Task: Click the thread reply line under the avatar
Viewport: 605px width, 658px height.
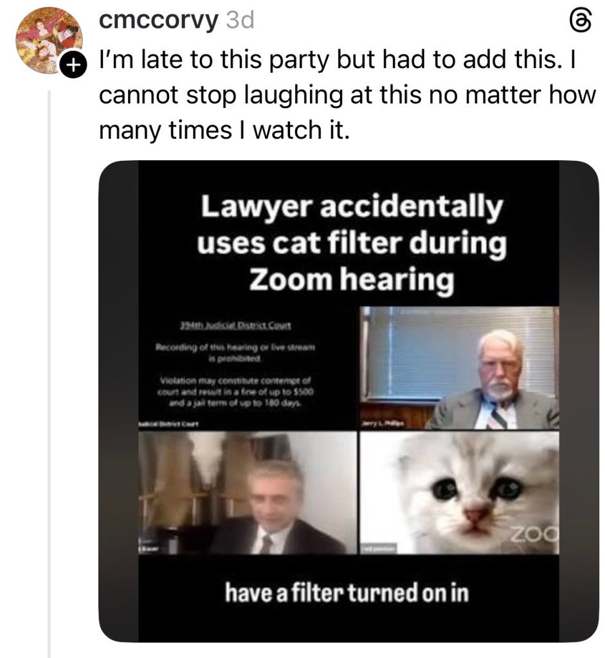Action: pos(50,354)
